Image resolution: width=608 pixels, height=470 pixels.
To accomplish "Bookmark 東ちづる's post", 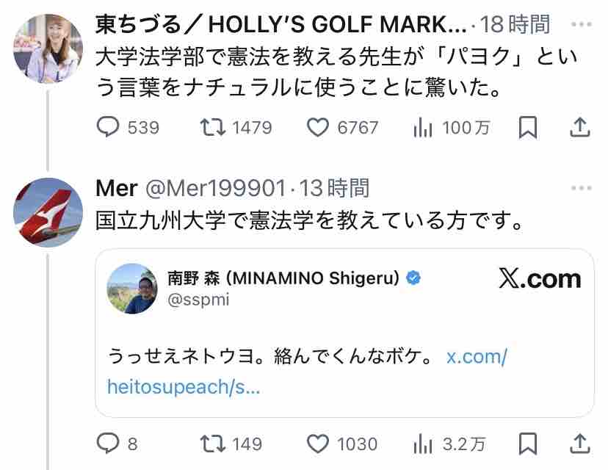I will 527,128.
